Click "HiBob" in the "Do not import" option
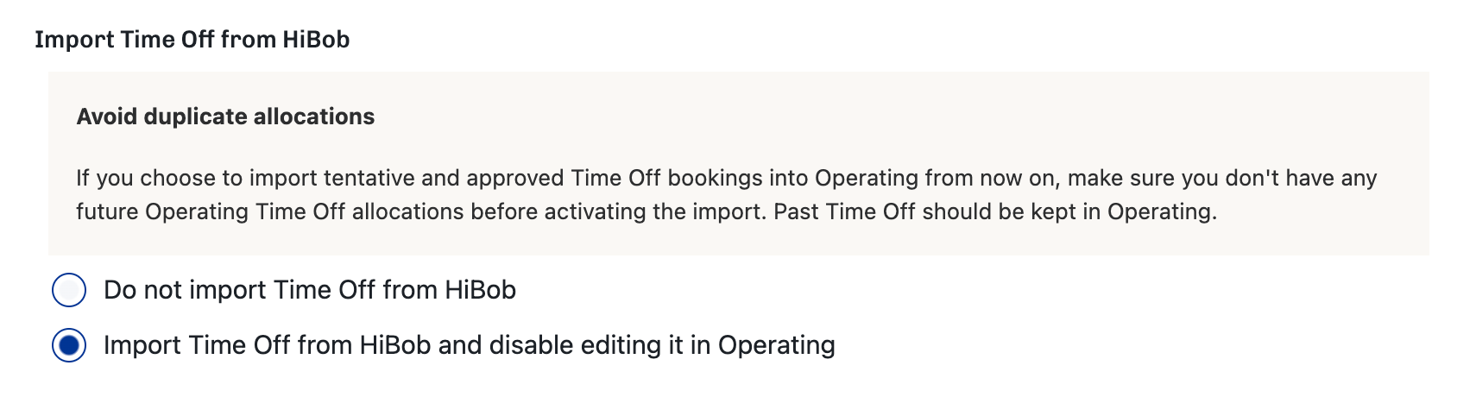This screenshot has height=416, width=1457. [480, 290]
